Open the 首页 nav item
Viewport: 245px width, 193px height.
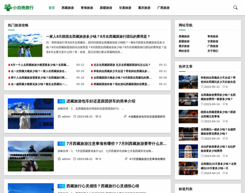pyautogui.click(x=52, y=8)
